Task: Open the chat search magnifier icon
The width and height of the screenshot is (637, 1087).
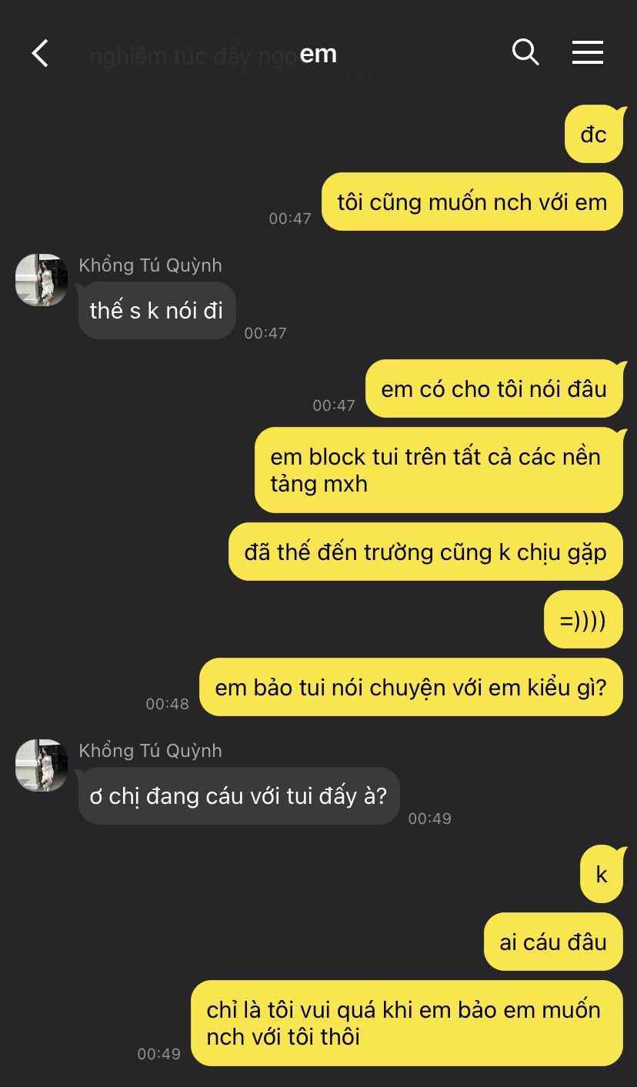Action: tap(525, 52)
